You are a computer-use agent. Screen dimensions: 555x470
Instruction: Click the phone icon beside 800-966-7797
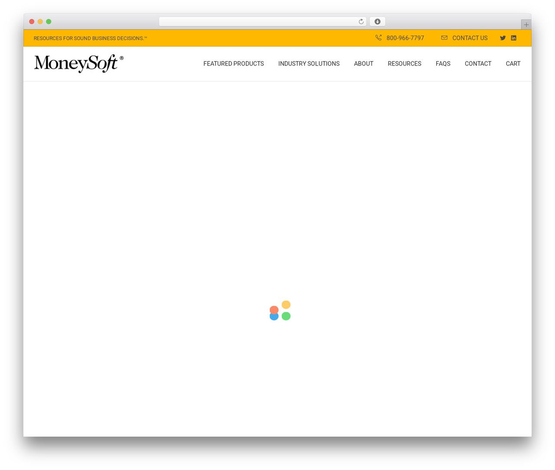(379, 38)
